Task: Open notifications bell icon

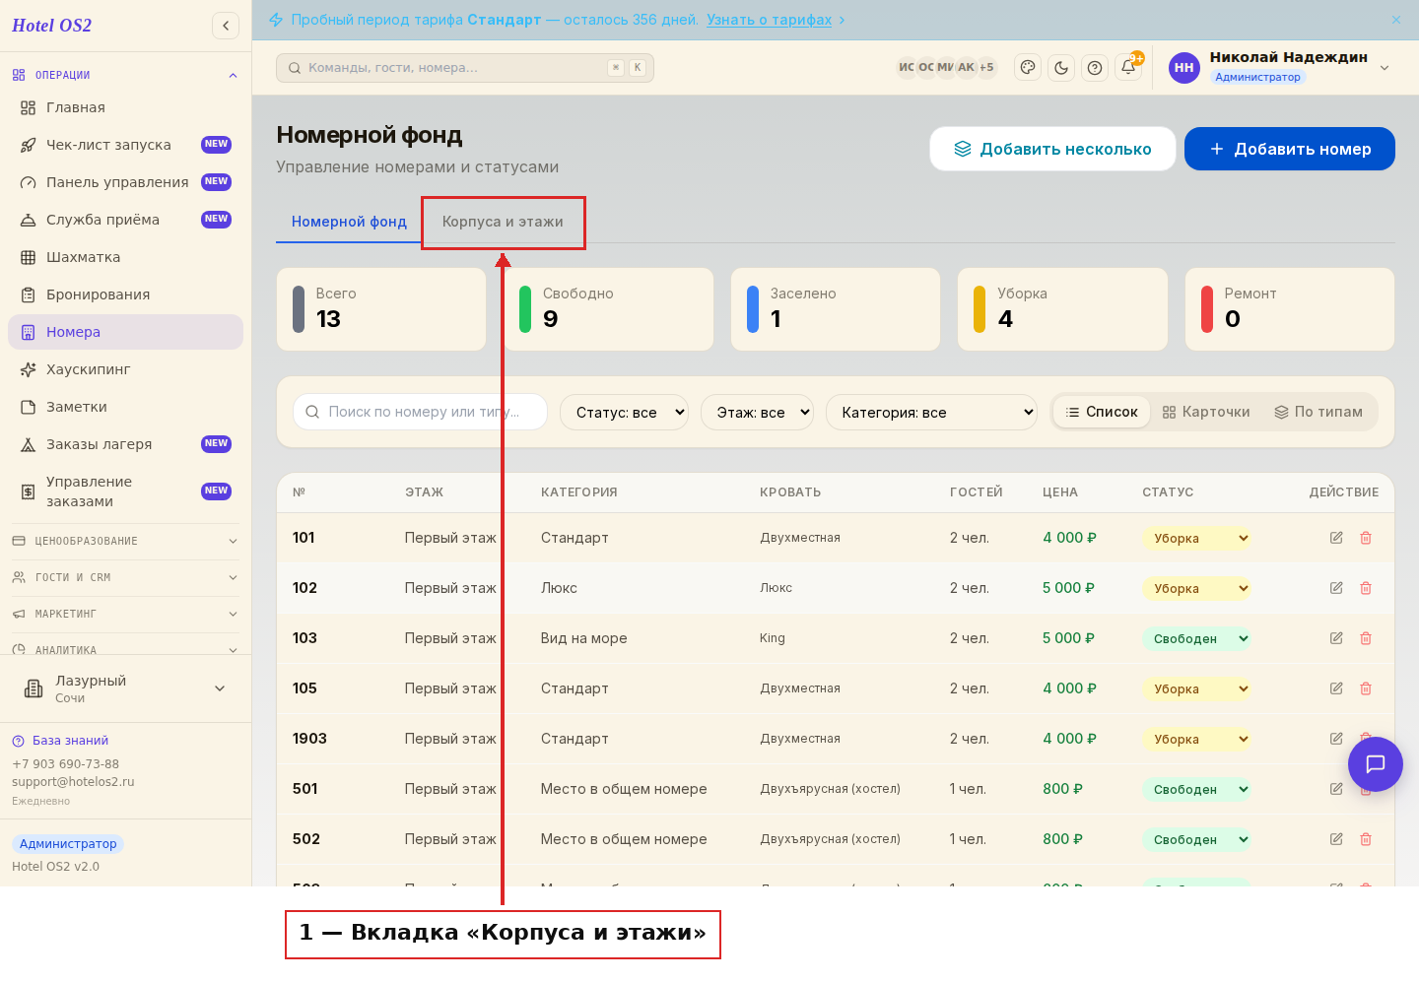Action: click(x=1128, y=67)
